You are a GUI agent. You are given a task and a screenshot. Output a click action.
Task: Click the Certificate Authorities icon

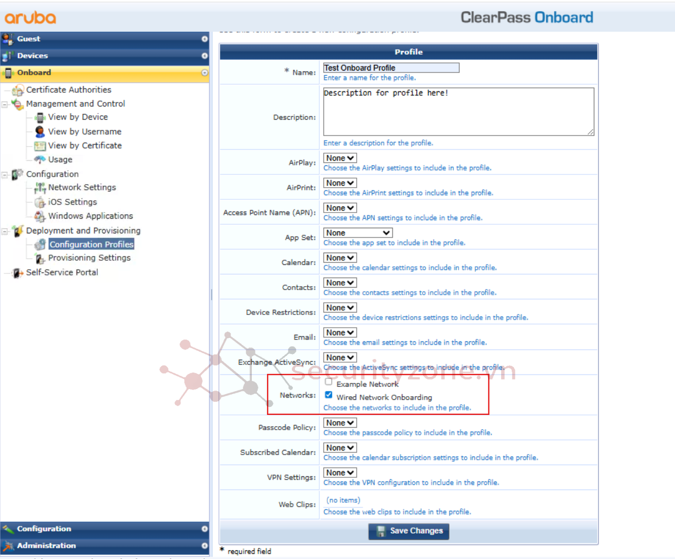click(x=18, y=90)
